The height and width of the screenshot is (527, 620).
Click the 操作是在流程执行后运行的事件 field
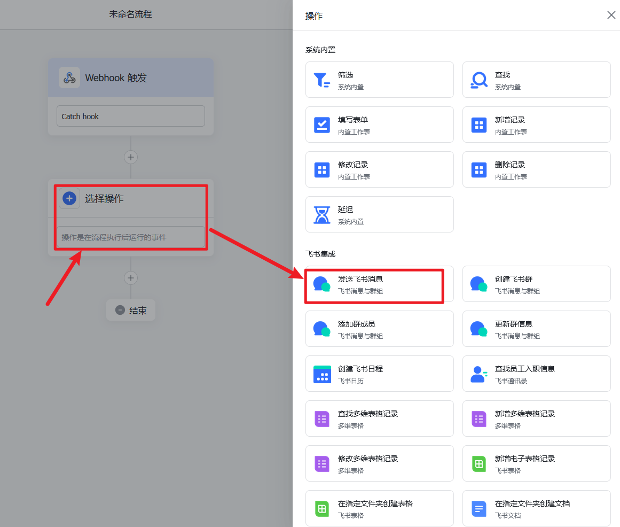131,237
